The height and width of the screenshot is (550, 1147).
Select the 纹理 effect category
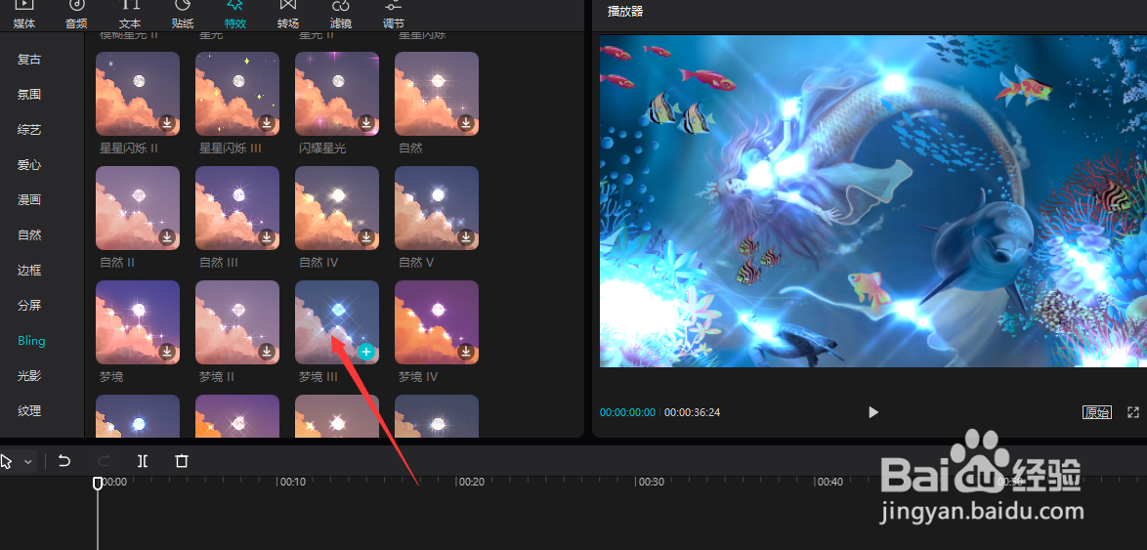[x=29, y=411]
